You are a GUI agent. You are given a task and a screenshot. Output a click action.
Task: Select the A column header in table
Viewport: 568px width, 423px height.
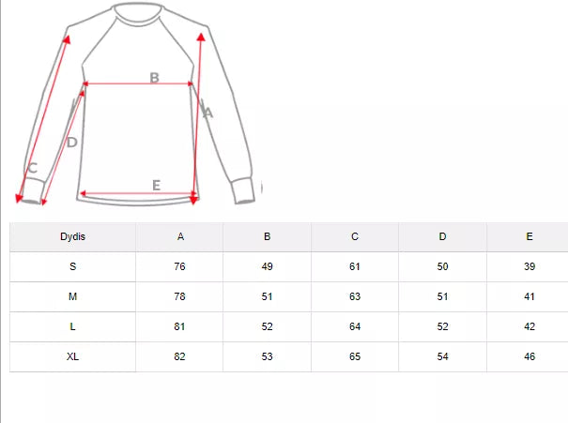[180, 237]
